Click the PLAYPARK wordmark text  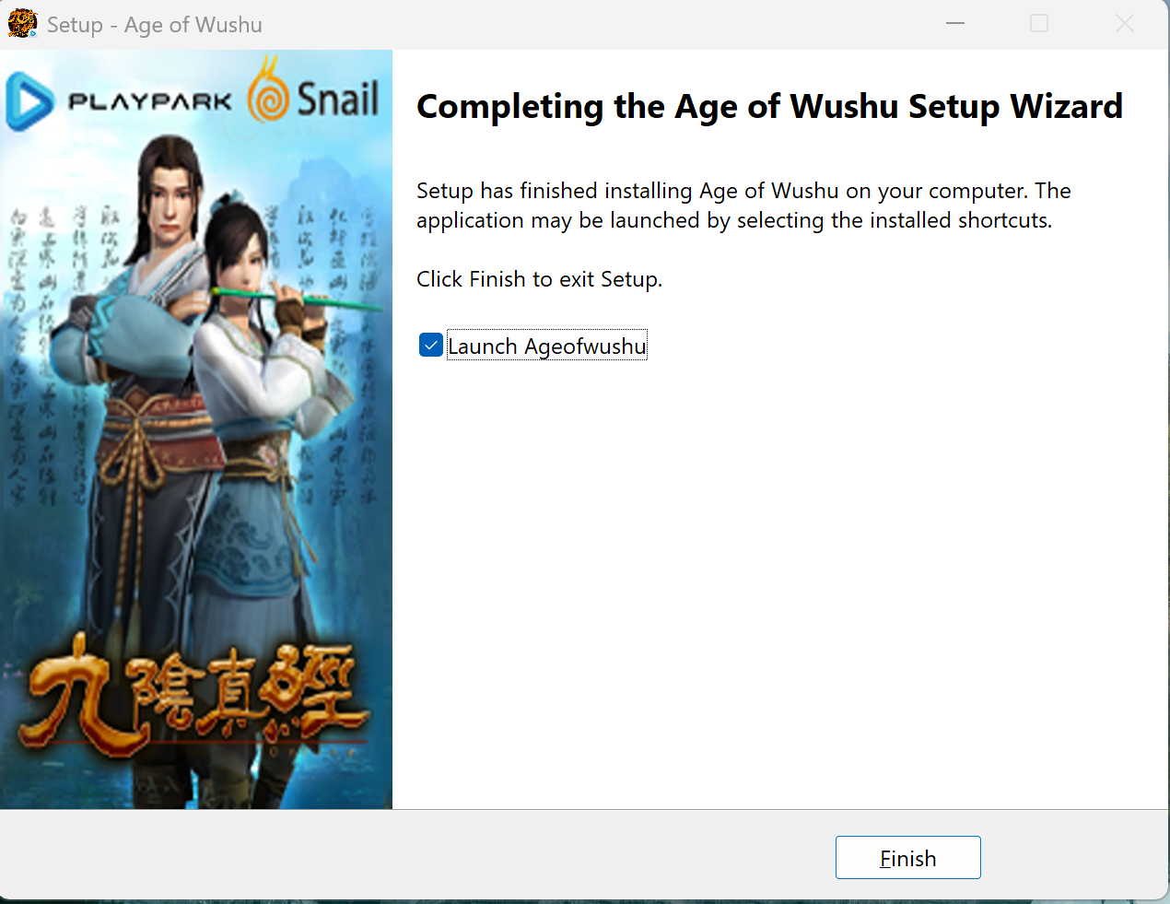150,101
